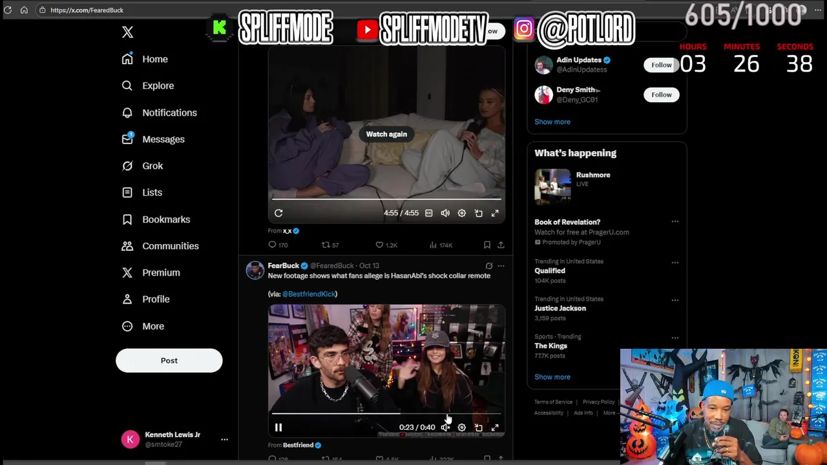Screen dimensions: 827x465
Task: Open the Ads info footer link
Action: point(583,413)
